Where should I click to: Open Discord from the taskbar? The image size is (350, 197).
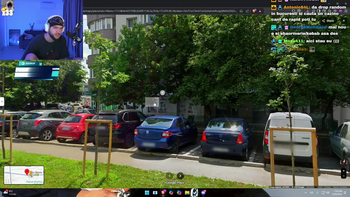pos(203,193)
